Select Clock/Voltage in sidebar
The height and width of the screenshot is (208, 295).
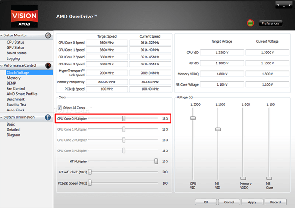click(29, 73)
